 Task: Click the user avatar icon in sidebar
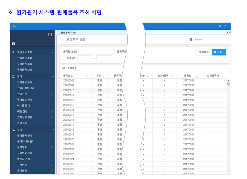coord(13,44)
